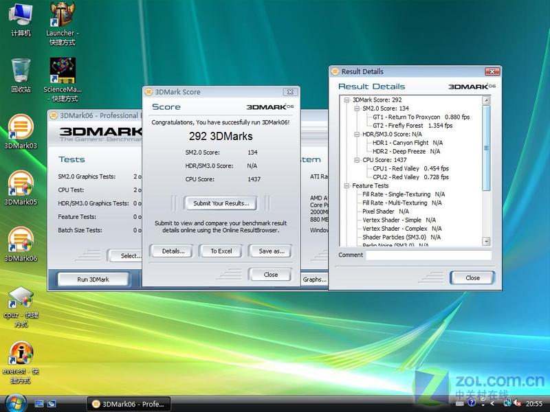This screenshot has width=550, height=412.
Task: Open the Windows Start orb
Action: [16, 404]
